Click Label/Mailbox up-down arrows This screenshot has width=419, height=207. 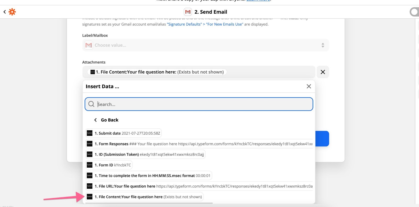click(x=323, y=45)
